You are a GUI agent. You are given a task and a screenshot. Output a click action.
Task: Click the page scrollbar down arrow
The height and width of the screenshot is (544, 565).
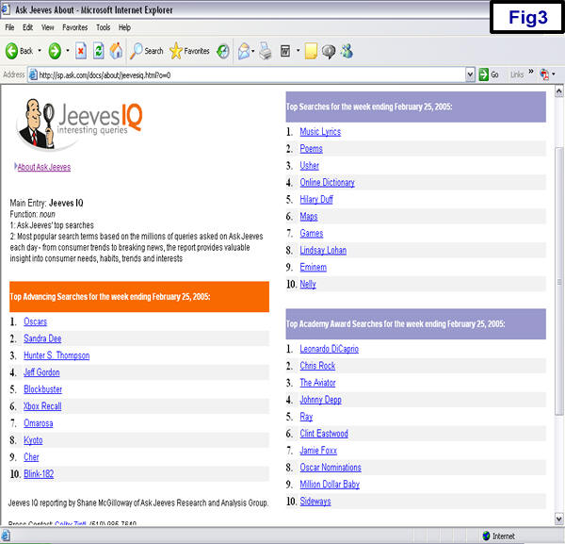pos(558,519)
